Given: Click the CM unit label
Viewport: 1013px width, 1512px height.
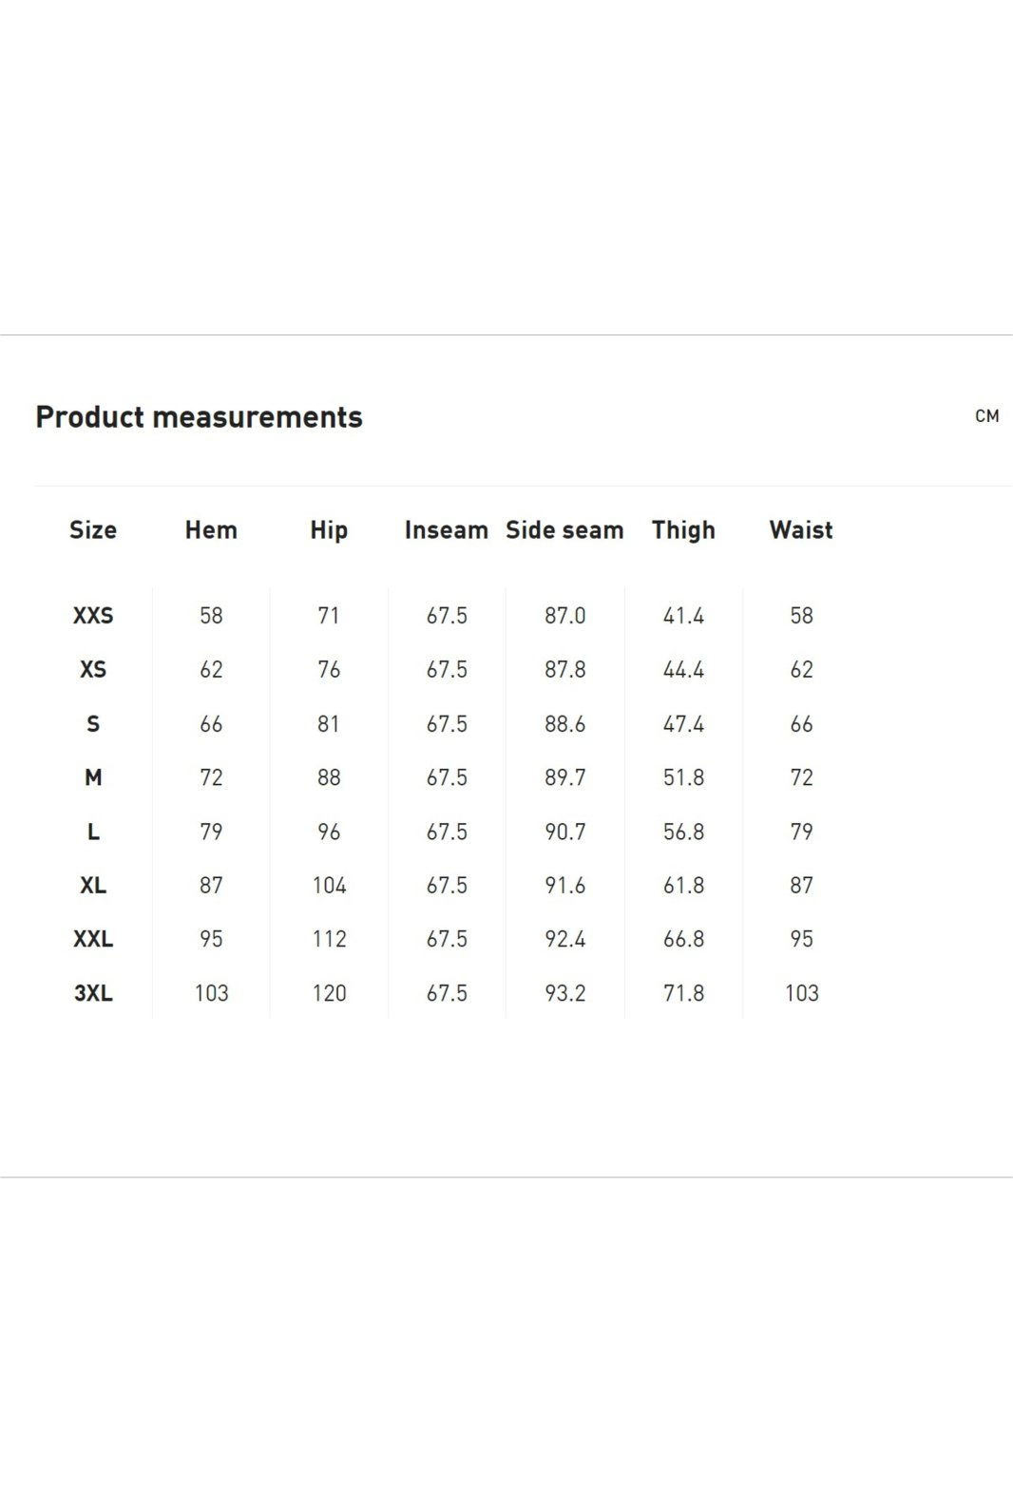Looking at the screenshot, I should [x=986, y=416].
